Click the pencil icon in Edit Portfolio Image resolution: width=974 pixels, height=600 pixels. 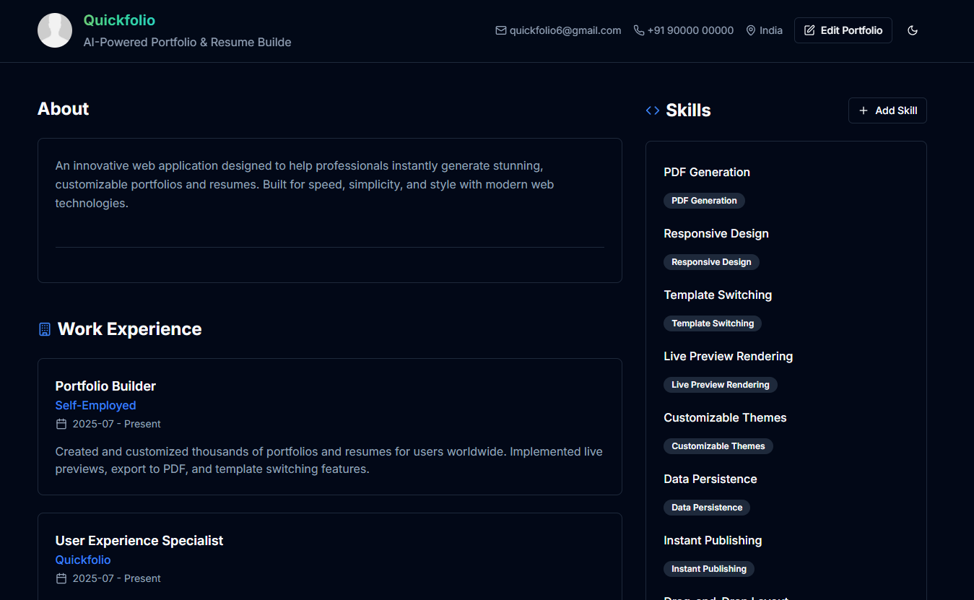[x=809, y=30]
